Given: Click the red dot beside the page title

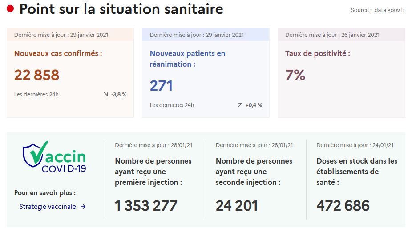Looking at the screenshot, I should click(x=10, y=9).
